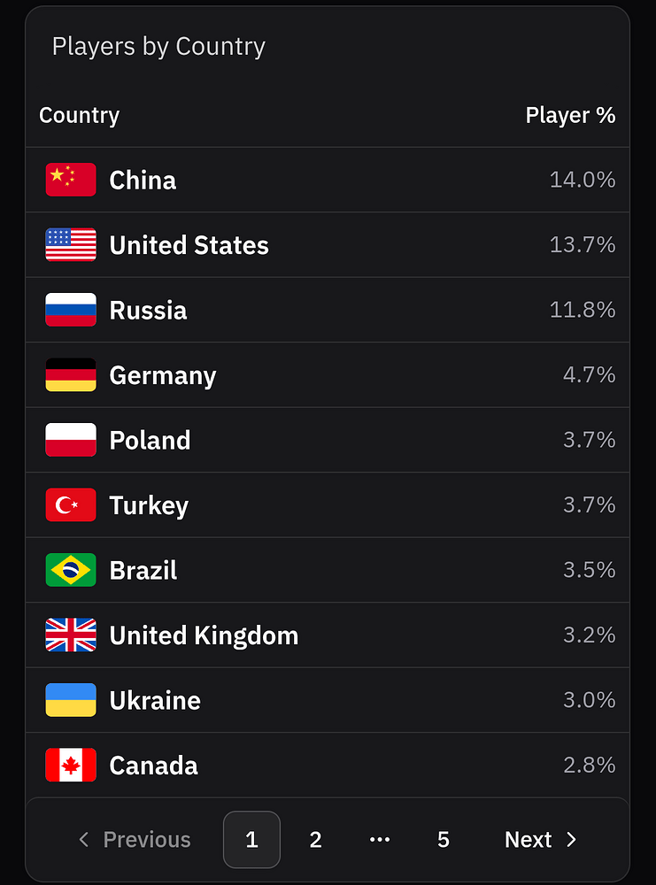
Task: Click the Russia flag icon
Action: pos(71,310)
